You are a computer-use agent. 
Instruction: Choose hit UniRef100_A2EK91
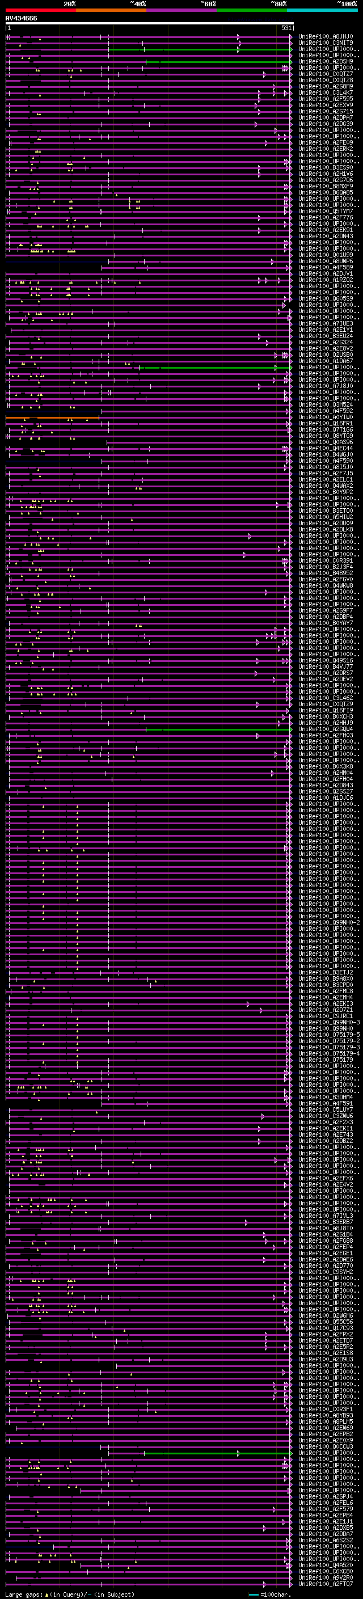click(326, 230)
